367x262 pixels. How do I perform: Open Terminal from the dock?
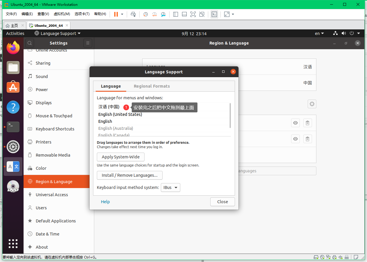[x=13, y=127]
